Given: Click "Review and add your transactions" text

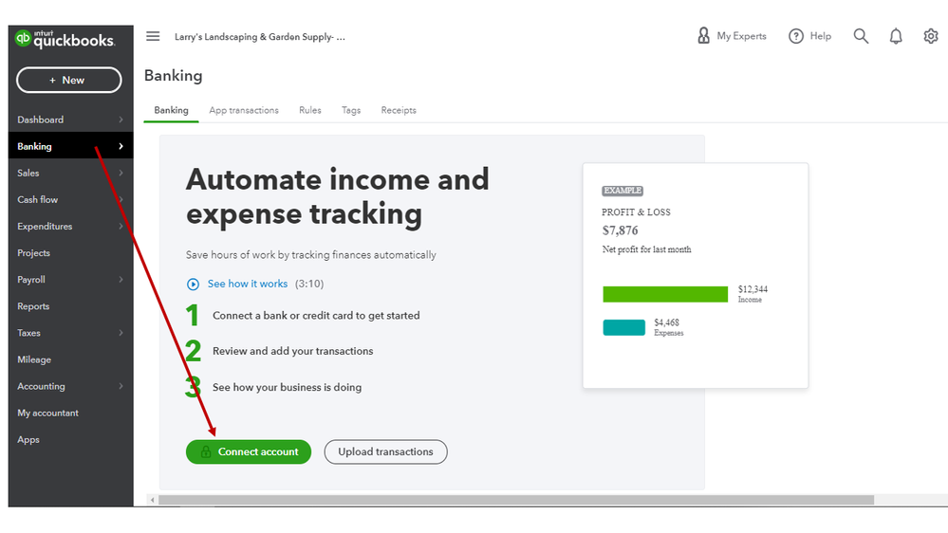Looking at the screenshot, I should coord(292,351).
